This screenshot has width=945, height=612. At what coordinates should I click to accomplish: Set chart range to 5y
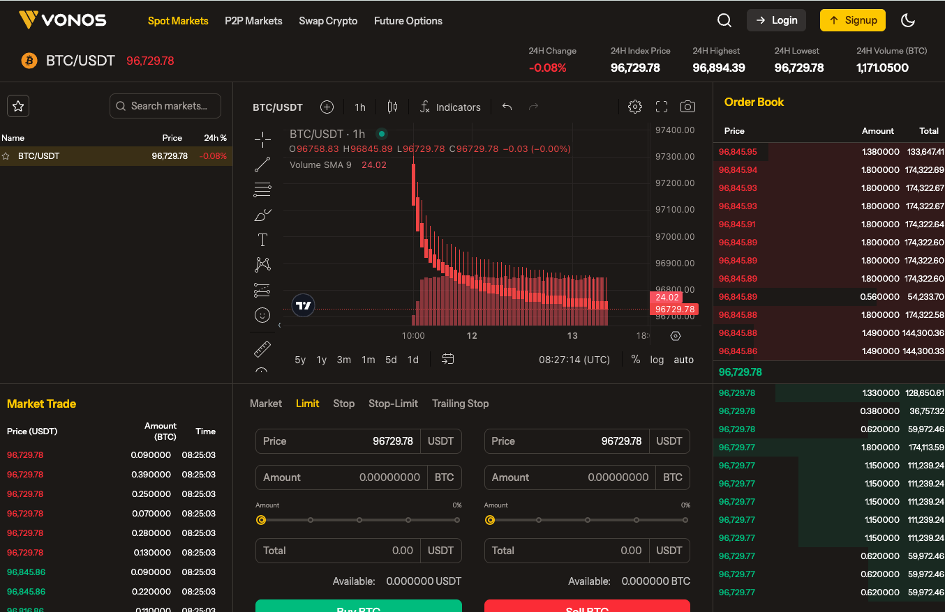pos(300,360)
